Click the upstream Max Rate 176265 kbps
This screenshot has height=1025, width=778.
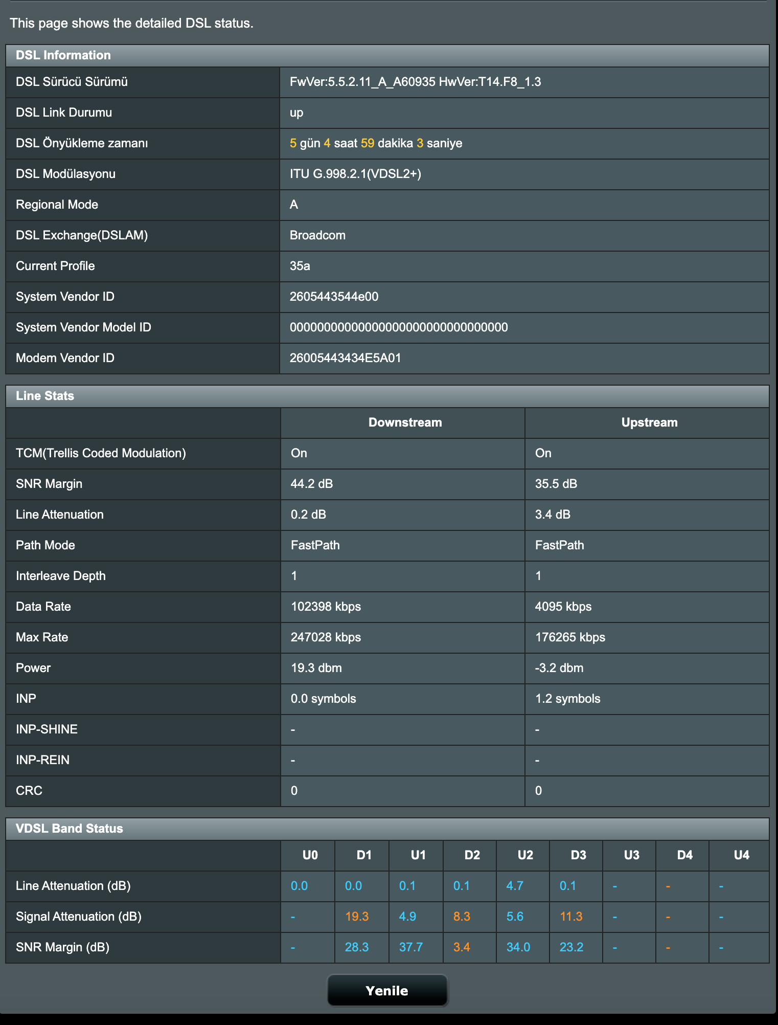[570, 637]
